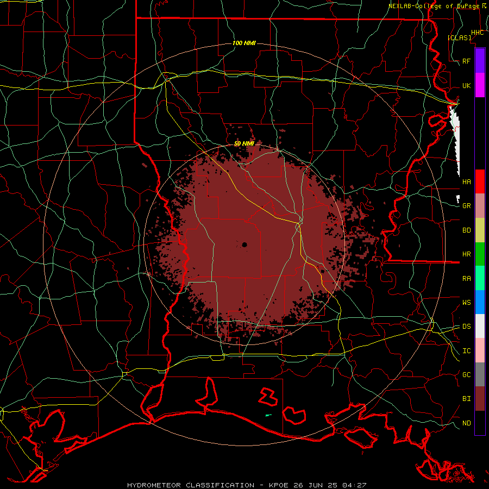This screenshot has height=489, width=489.
Task: Click the "HYDROMETEOR CLASSIFICATION - KPOE" footer title
Action: [208, 485]
